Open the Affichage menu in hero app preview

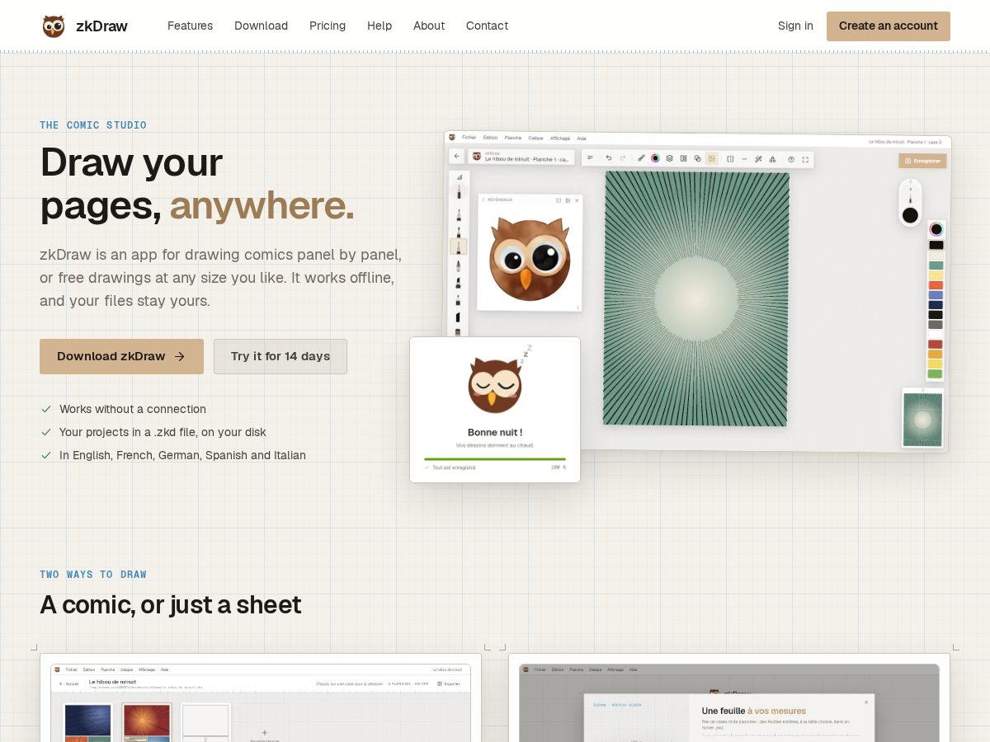coord(560,139)
